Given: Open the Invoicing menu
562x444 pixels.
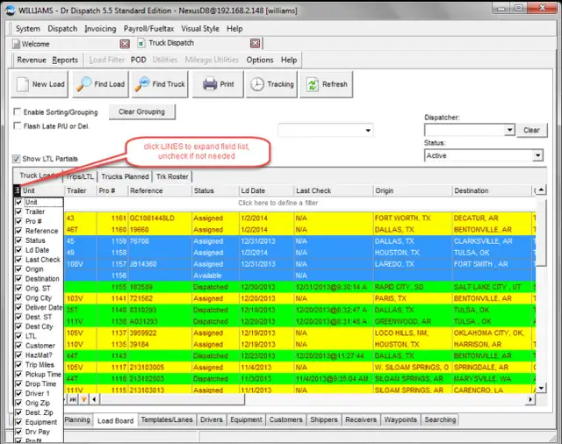Looking at the screenshot, I should click(x=99, y=29).
